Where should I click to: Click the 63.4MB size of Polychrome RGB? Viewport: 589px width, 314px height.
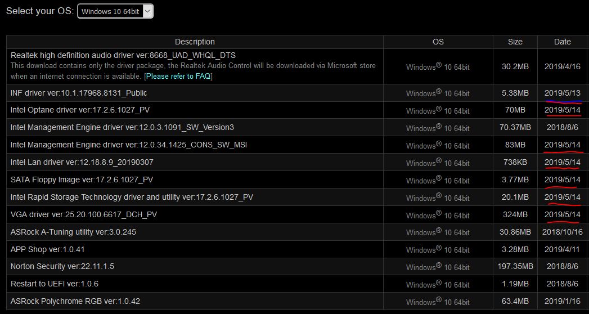tap(515, 301)
